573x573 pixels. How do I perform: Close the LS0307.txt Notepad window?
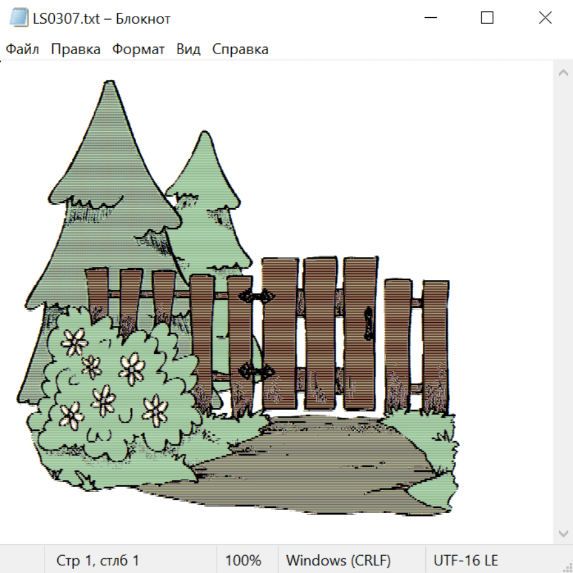pos(545,18)
